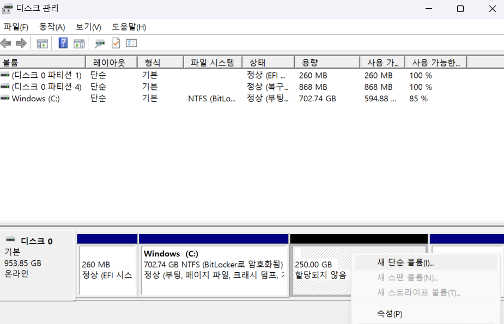The width and height of the screenshot is (504, 324).
Task: Click the Forward navigation arrow icon
Action: click(21, 43)
